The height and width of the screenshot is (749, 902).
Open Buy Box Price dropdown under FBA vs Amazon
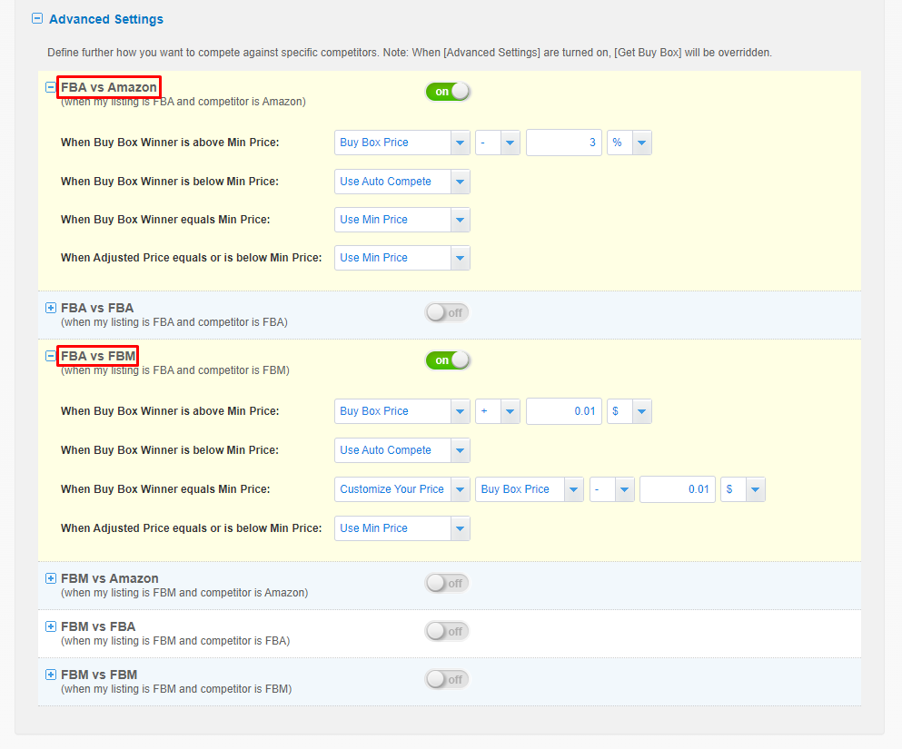402,143
